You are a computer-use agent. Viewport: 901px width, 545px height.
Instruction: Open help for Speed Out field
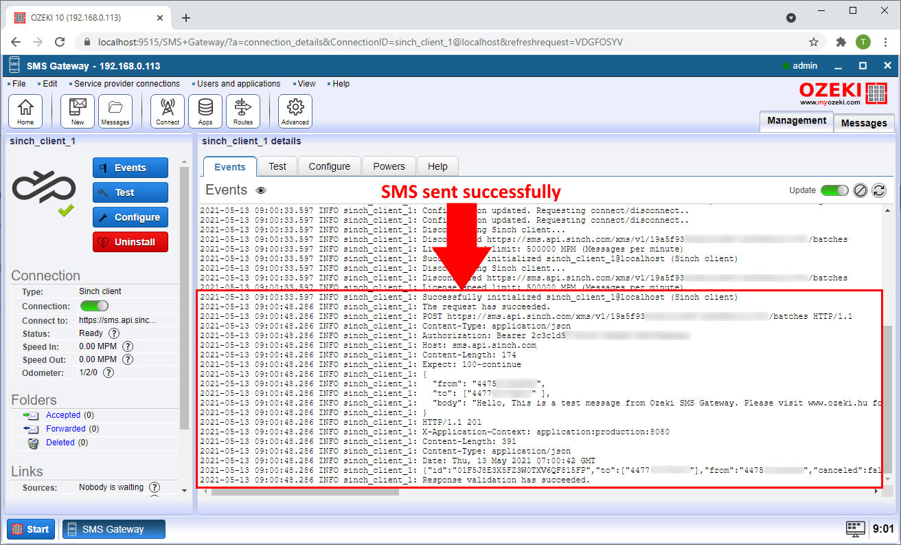point(127,359)
